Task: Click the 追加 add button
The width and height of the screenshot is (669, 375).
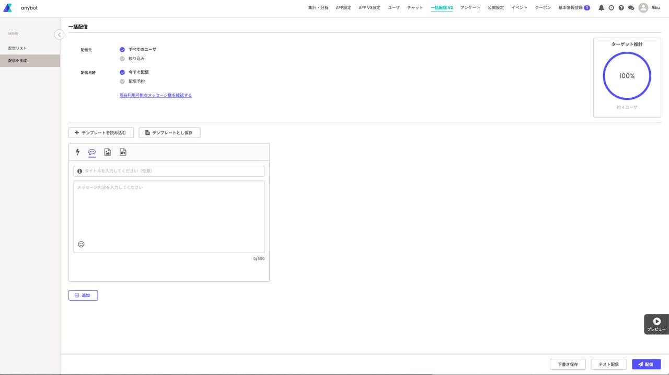Action: pyautogui.click(x=83, y=296)
